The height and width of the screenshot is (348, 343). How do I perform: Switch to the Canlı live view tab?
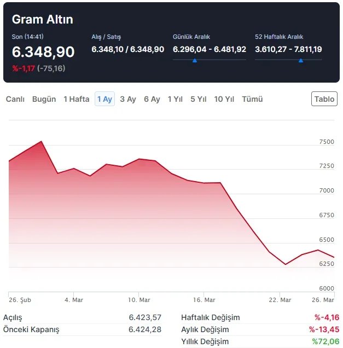click(x=15, y=99)
